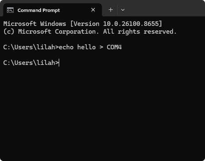
Task: Click the Microsoft Corporation copyright text
Action: (x=58, y=32)
